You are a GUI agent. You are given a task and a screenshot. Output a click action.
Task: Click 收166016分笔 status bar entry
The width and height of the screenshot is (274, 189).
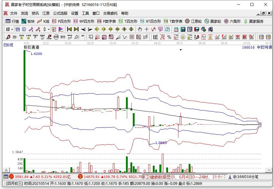pyautogui.click(x=244, y=177)
